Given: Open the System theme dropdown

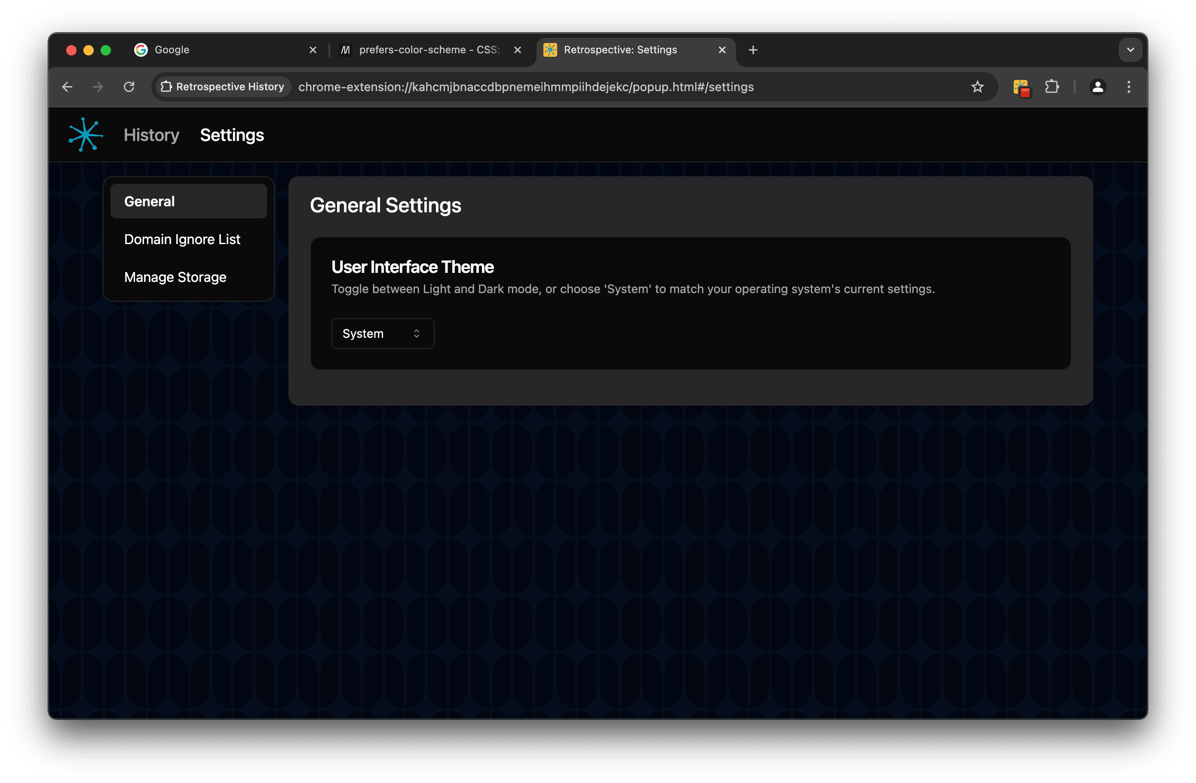Looking at the screenshot, I should coord(383,333).
